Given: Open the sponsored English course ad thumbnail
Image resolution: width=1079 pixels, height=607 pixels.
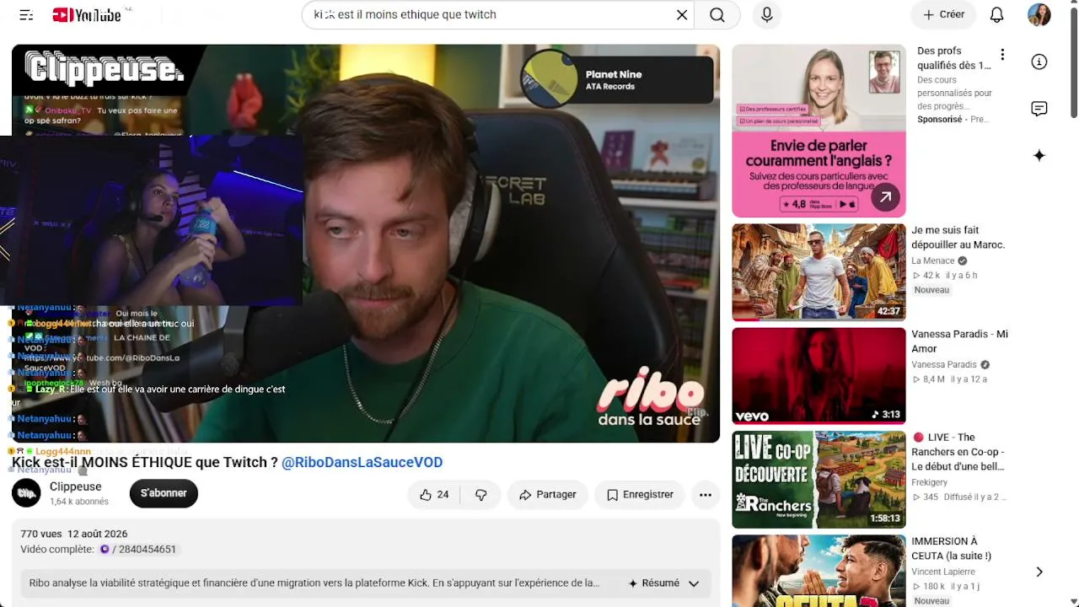Looking at the screenshot, I should click(x=819, y=131).
